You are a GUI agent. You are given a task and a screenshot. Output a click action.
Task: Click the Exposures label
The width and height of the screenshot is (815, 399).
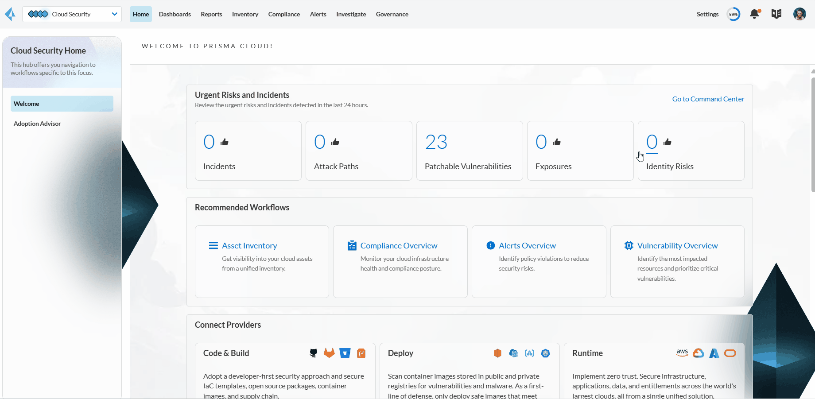[x=553, y=167]
